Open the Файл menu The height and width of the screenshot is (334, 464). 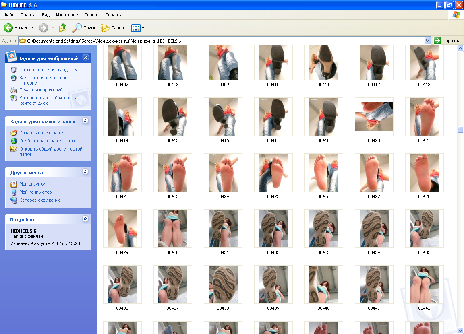click(9, 15)
